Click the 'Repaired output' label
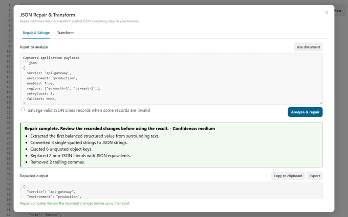This screenshot has height=217, width=348. [34, 176]
